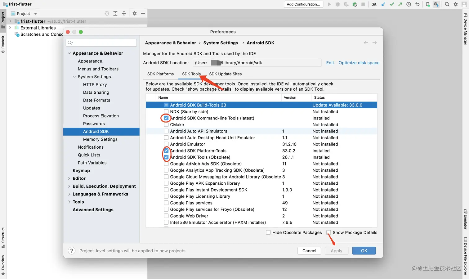This screenshot has height=279, width=469.
Task: Click the back arrow in Preferences header
Action: coord(366,43)
